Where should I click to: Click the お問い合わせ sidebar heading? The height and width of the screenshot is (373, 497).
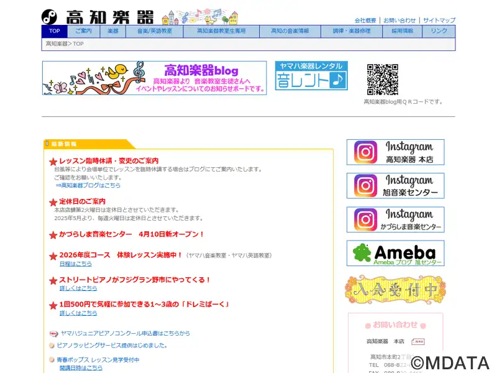(x=395, y=325)
